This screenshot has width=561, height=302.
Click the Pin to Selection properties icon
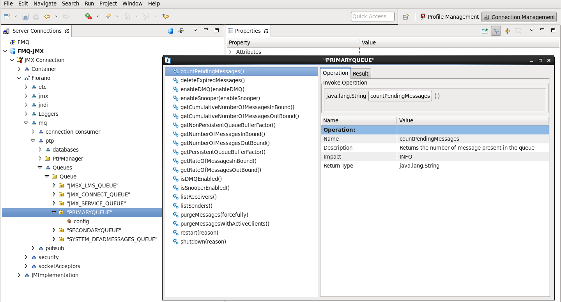pos(485,31)
